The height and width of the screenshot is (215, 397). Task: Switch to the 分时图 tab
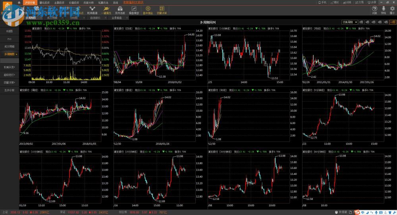click(x=73, y=18)
